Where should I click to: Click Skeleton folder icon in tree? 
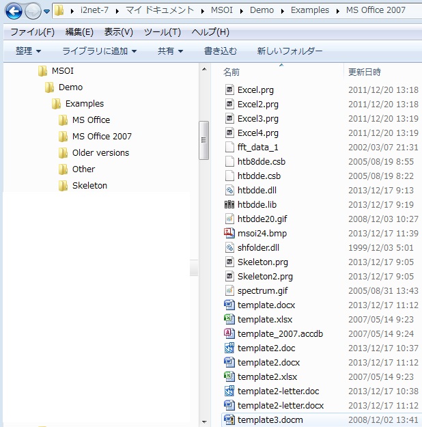(x=64, y=186)
